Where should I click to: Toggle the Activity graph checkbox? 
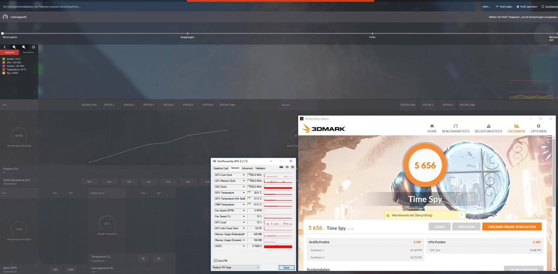4,59
